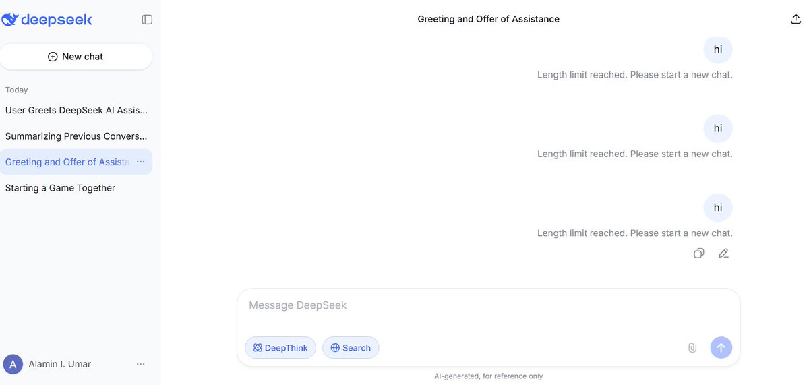Click the user avatar 'A'

click(13, 364)
